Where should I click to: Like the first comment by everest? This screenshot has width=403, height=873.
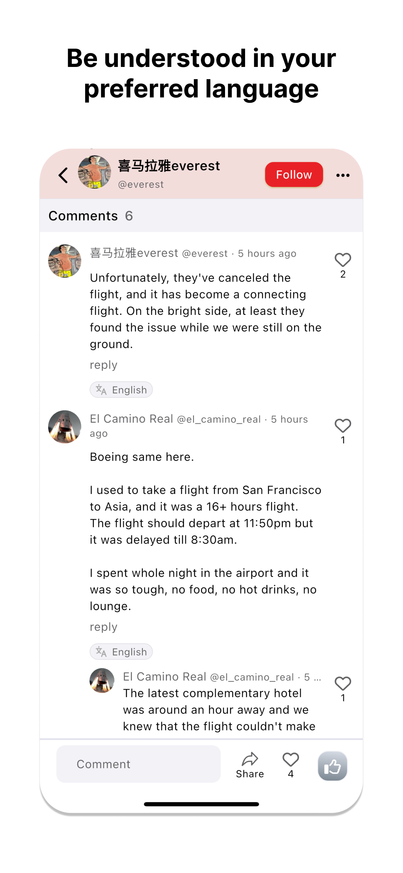pyautogui.click(x=342, y=260)
